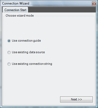Click the Use existing data source label text
The width and height of the screenshot is (98, 108).
point(28,52)
